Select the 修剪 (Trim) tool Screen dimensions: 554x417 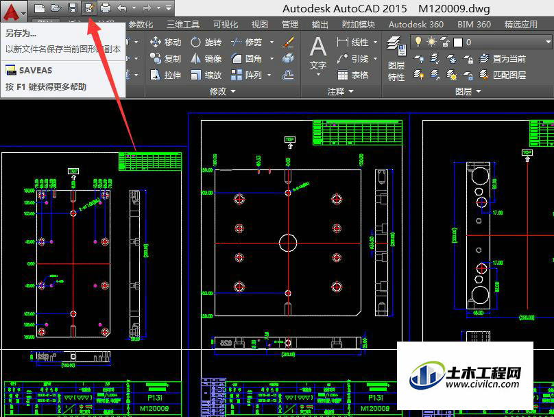coord(247,42)
